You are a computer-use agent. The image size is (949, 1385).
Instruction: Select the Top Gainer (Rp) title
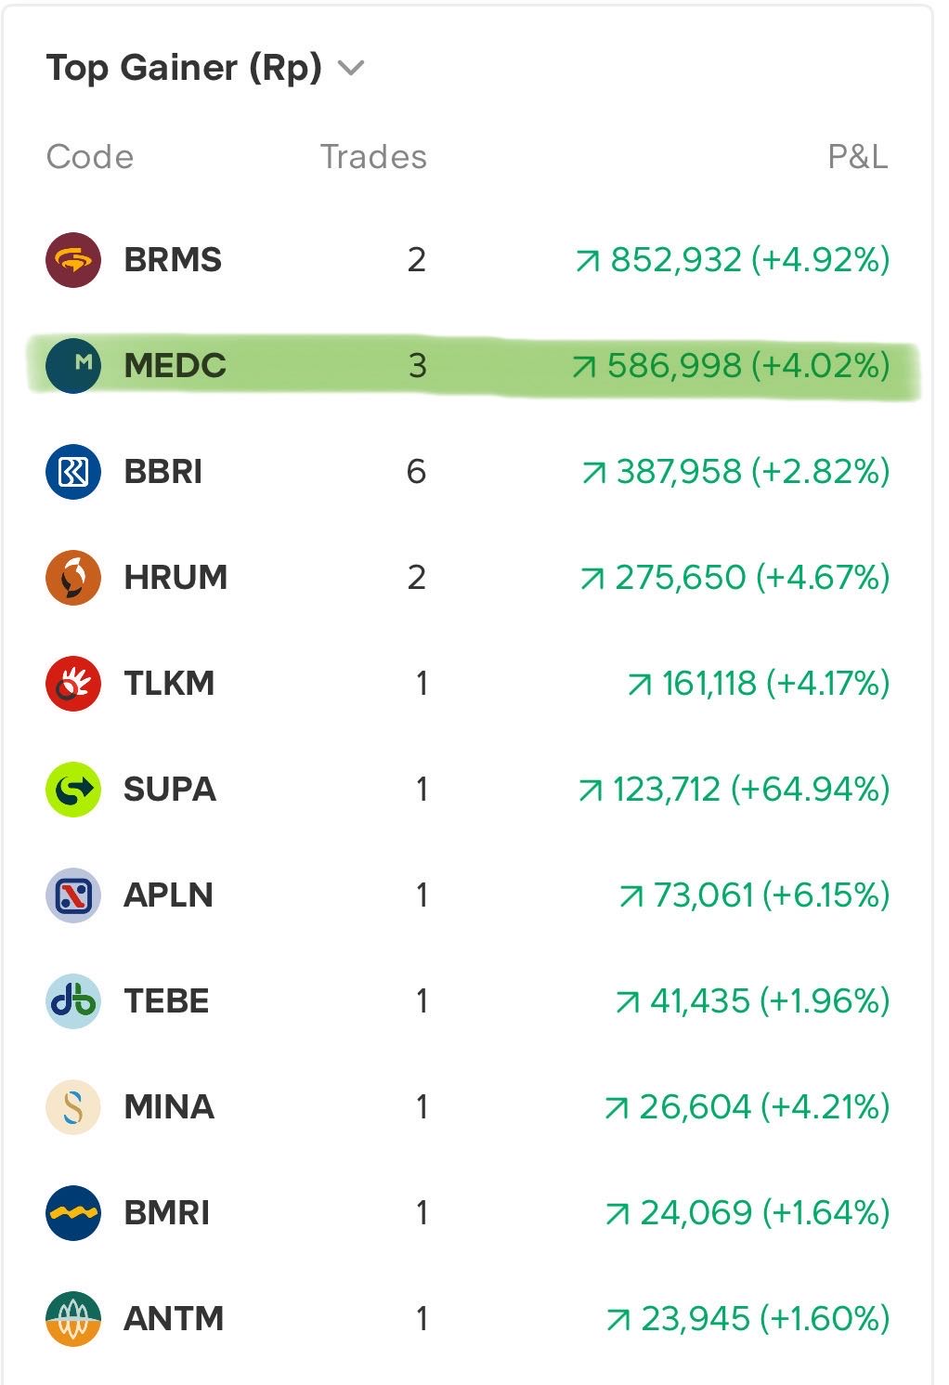pos(184,68)
